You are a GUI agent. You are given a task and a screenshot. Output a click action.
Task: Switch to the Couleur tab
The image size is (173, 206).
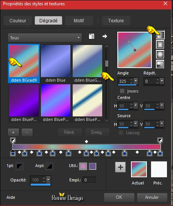18,21
